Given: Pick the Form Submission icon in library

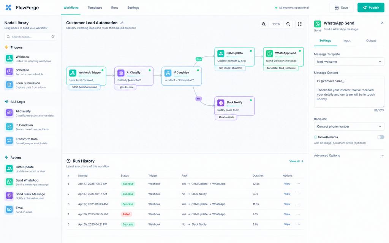Looking at the screenshot, I should (x=9, y=85).
